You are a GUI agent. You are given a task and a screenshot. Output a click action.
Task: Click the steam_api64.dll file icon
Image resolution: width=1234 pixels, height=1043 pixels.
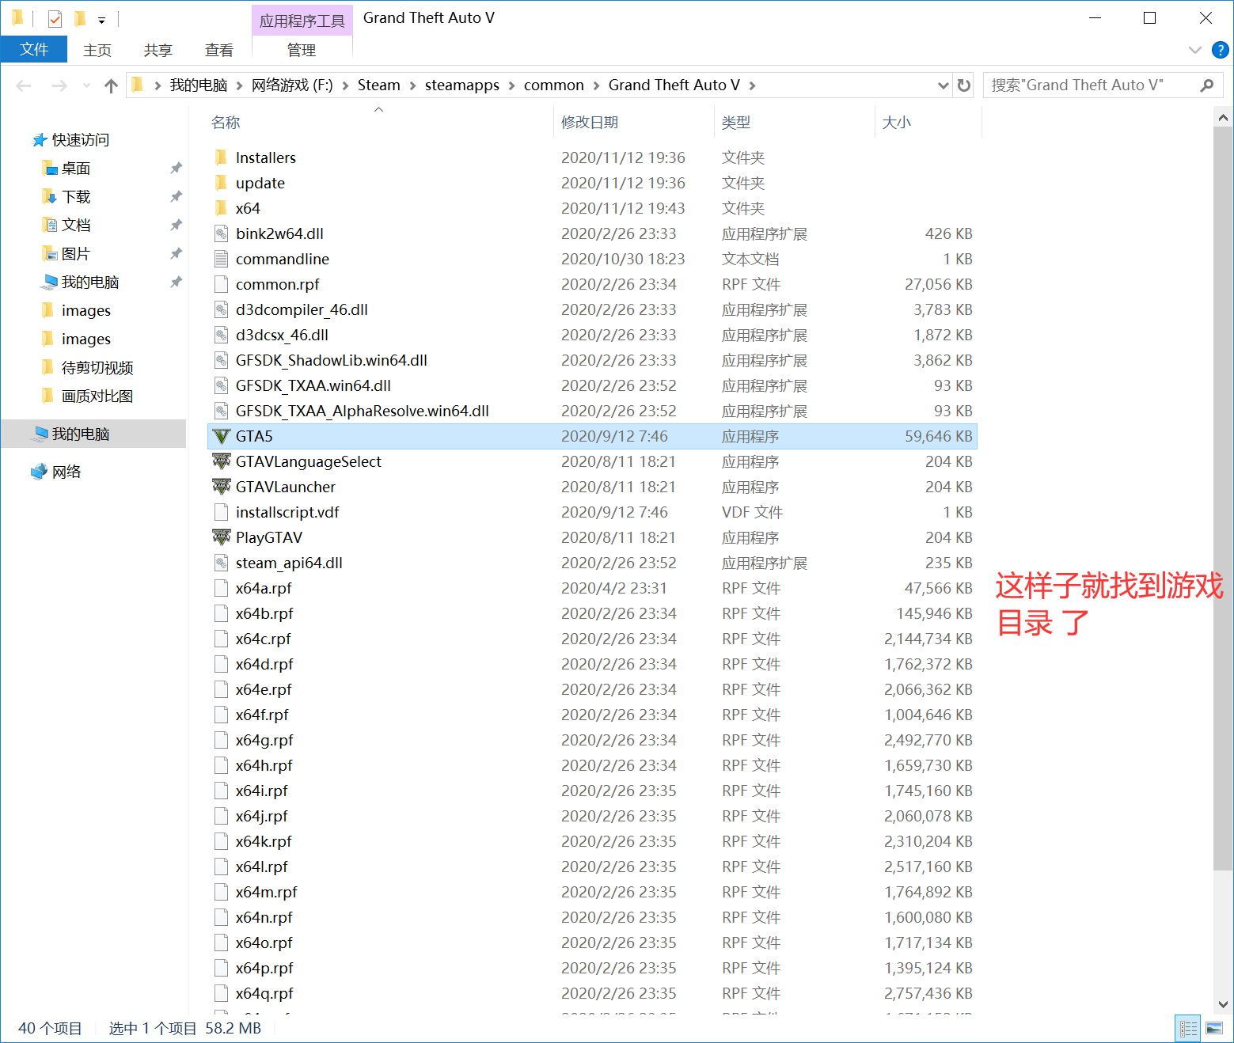(222, 563)
